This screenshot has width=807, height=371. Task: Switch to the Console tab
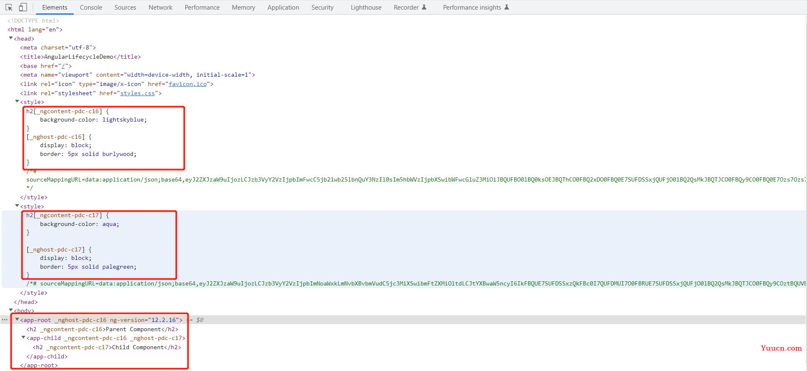91,8
